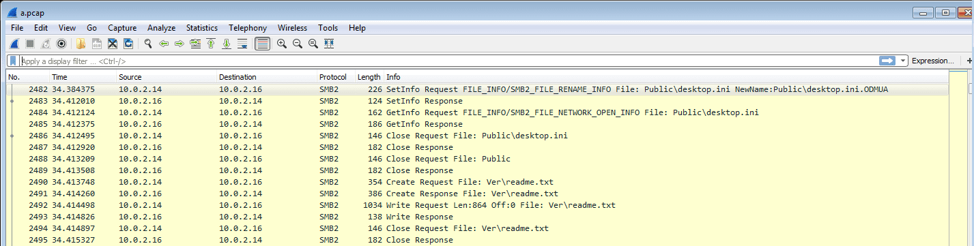Jump to the last packet icon
Screen dimensions: 974x246
coord(227,44)
